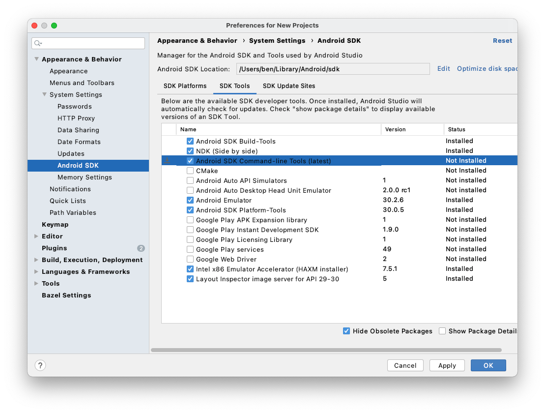Open Path Variables settings
Viewport: 545px width, 413px height.
[x=73, y=213]
